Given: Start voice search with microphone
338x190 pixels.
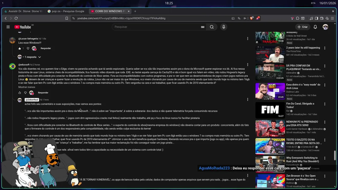Looking at the screenshot, I should (x=224, y=27).
